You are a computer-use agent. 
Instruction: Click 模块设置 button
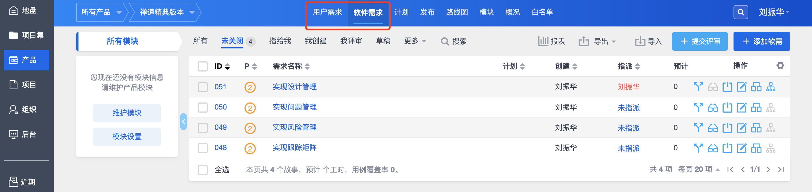click(x=127, y=136)
